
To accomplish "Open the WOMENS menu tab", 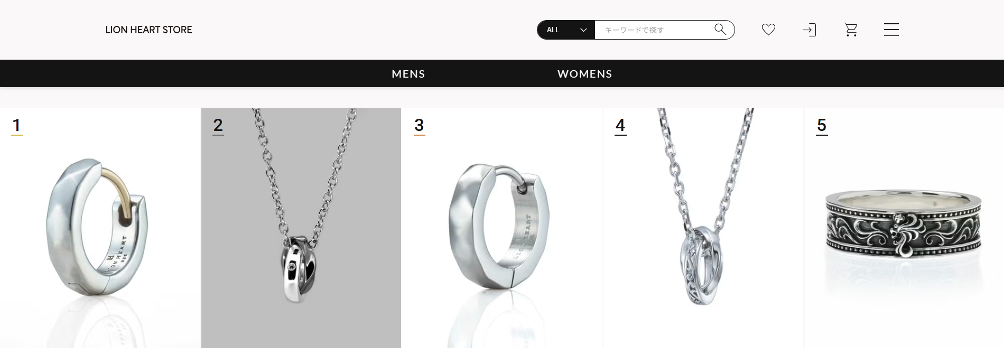I will pyautogui.click(x=585, y=74).
